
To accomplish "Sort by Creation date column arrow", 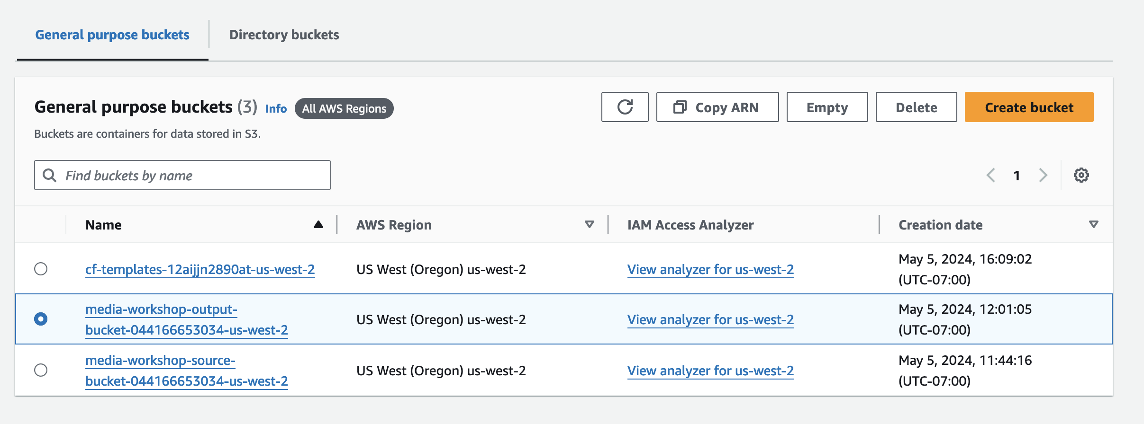I will tap(1093, 224).
